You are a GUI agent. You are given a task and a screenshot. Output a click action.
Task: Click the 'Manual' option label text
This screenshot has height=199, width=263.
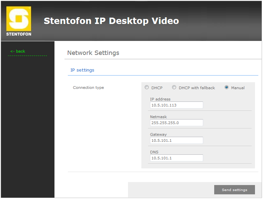coord(238,88)
